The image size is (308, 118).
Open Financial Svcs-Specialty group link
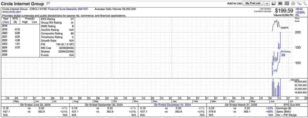click(68, 9)
